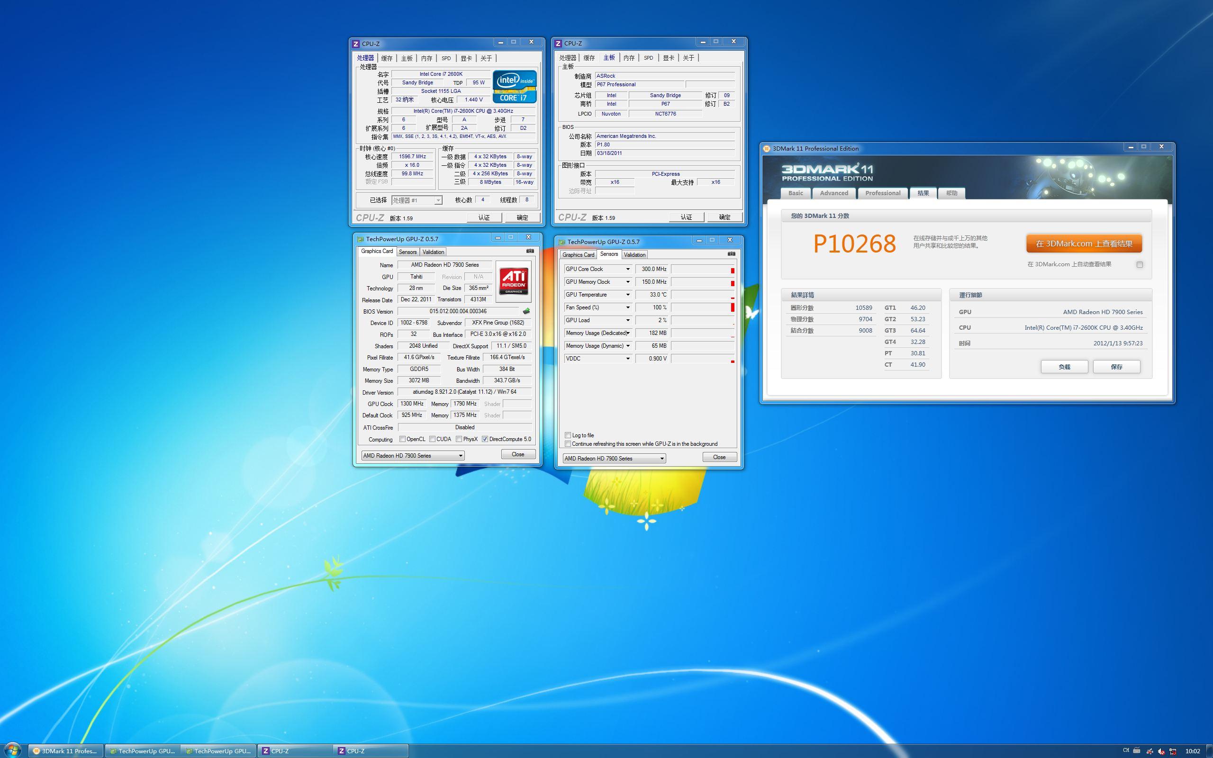
Task: Enable the OpenCL checkbox in GPU-Z
Action: (x=402, y=439)
